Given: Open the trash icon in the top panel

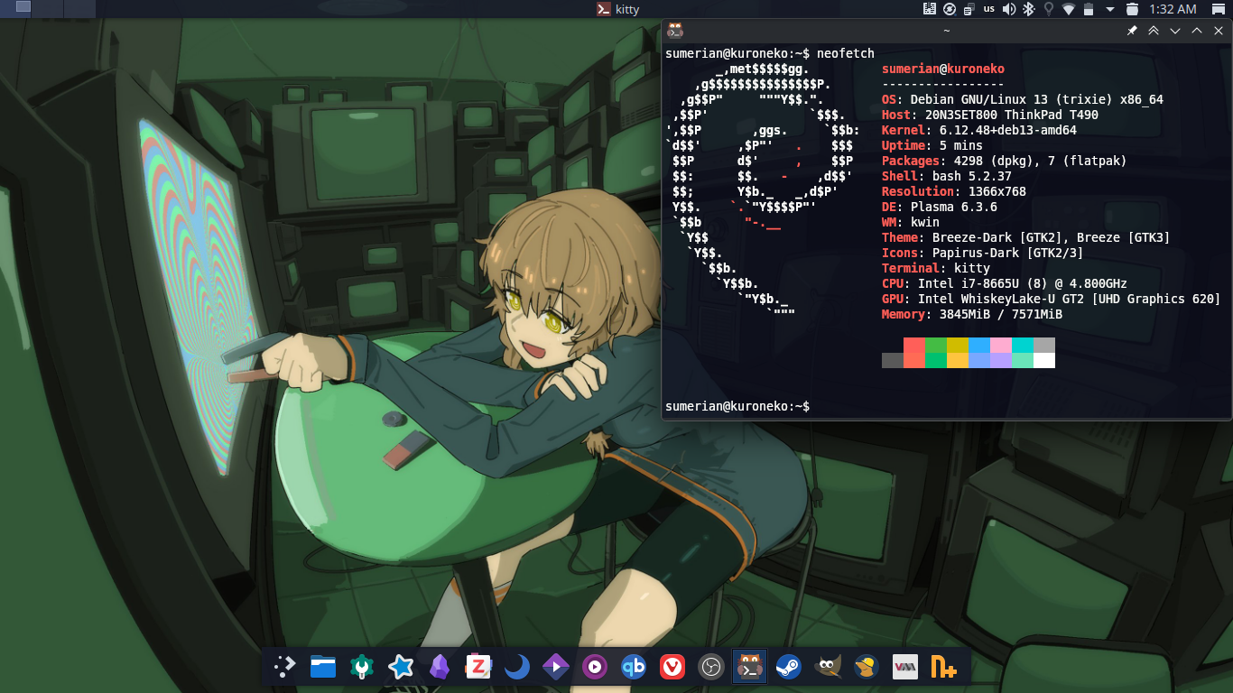Looking at the screenshot, I should click(1133, 9).
